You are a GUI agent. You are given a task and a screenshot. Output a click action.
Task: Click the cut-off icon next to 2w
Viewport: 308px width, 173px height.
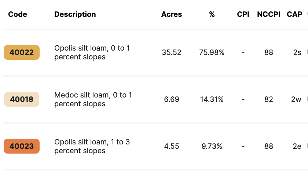point(307,99)
